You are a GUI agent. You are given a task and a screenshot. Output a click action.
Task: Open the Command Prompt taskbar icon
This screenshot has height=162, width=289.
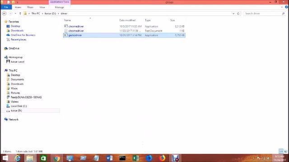click(122, 158)
